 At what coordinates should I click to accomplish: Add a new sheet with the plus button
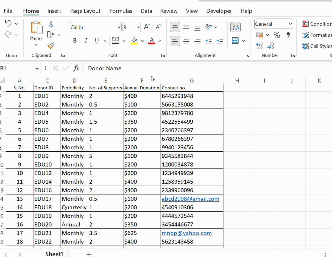tap(89, 254)
